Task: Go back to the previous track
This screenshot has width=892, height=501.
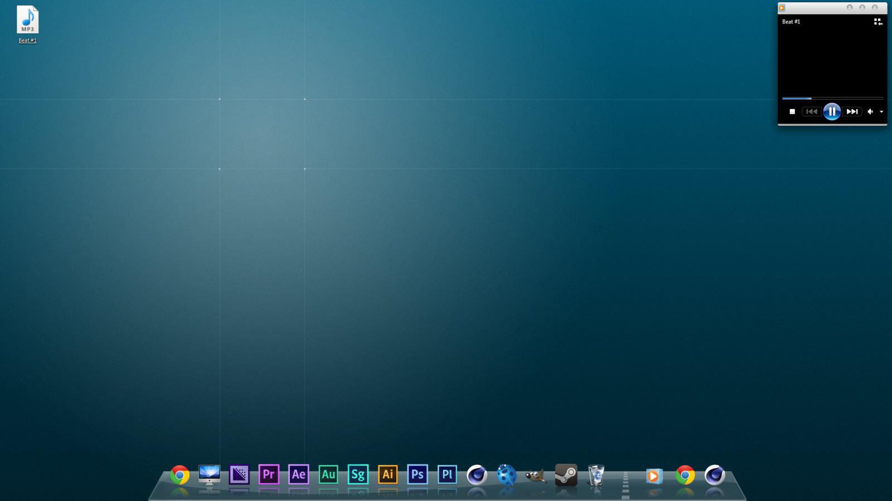Action: 811,112
